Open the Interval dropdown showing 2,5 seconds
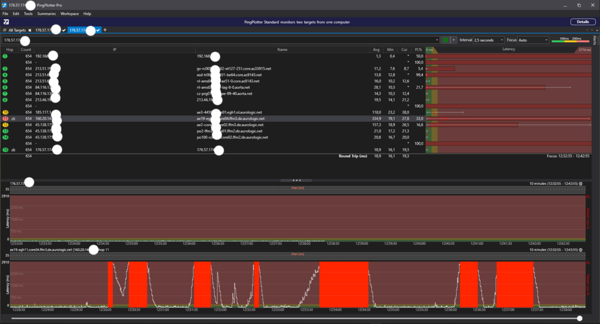 click(x=488, y=40)
